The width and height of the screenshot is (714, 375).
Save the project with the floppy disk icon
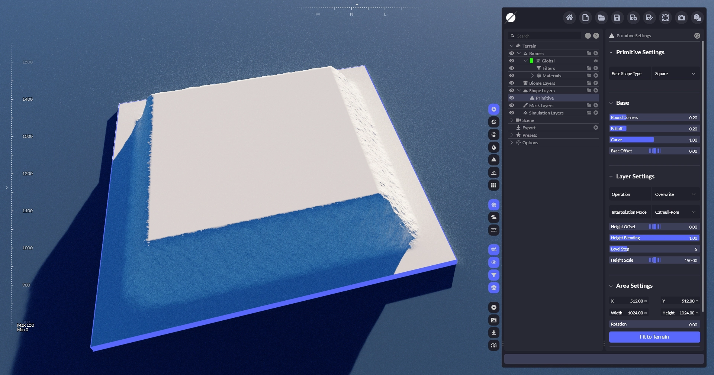click(617, 17)
